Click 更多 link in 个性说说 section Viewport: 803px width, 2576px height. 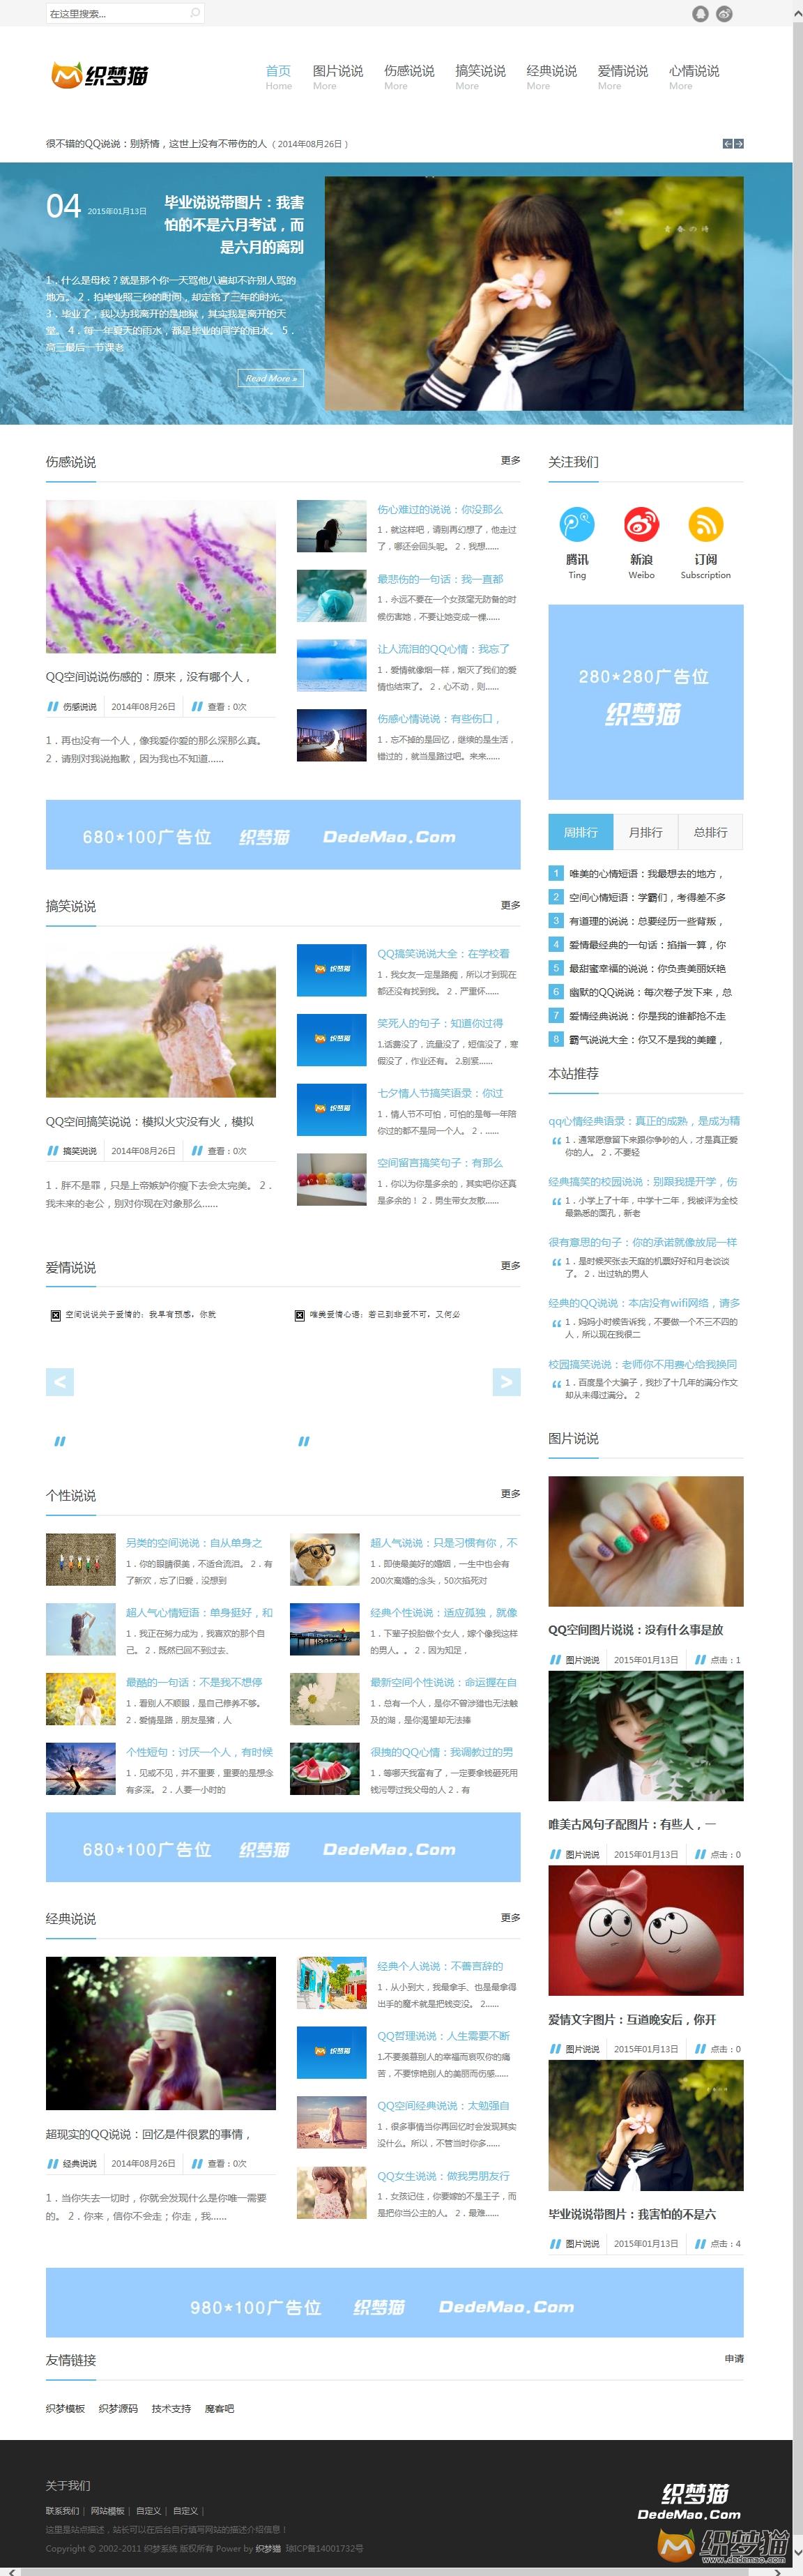510,1493
